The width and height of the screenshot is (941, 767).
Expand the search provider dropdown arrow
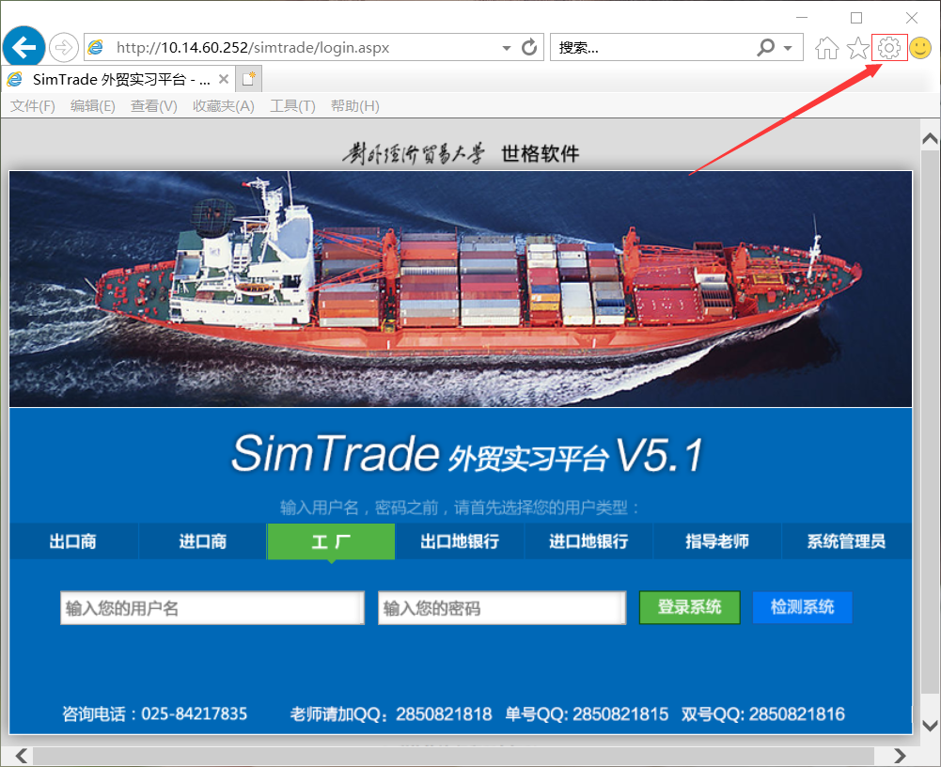788,48
